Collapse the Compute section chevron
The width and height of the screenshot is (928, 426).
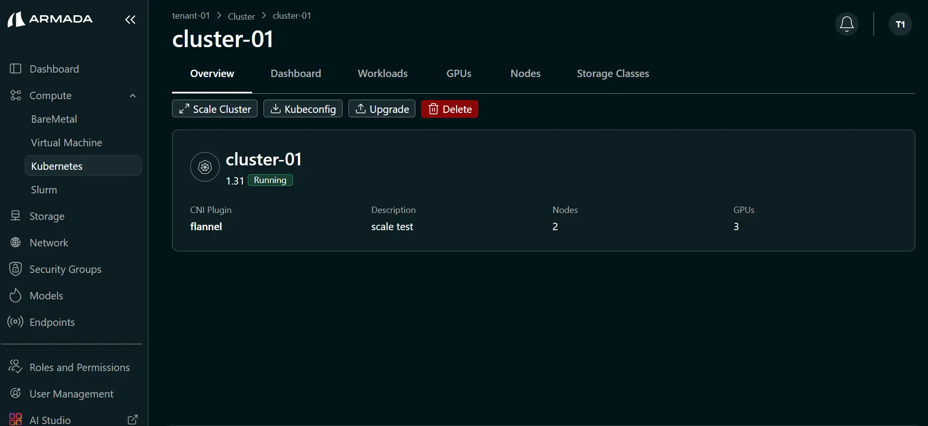tap(133, 96)
